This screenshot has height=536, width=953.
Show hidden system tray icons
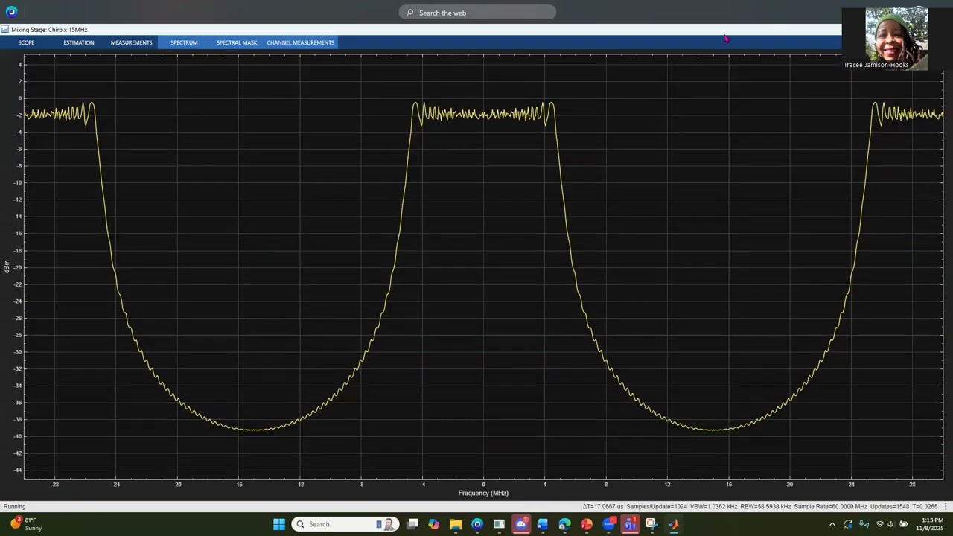pyautogui.click(x=832, y=524)
